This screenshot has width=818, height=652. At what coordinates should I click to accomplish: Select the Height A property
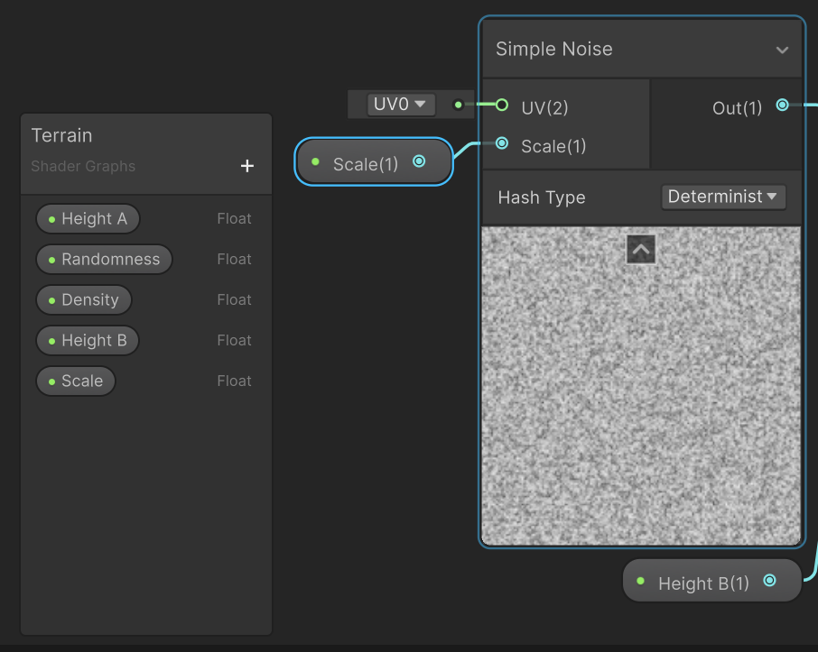[x=88, y=219]
